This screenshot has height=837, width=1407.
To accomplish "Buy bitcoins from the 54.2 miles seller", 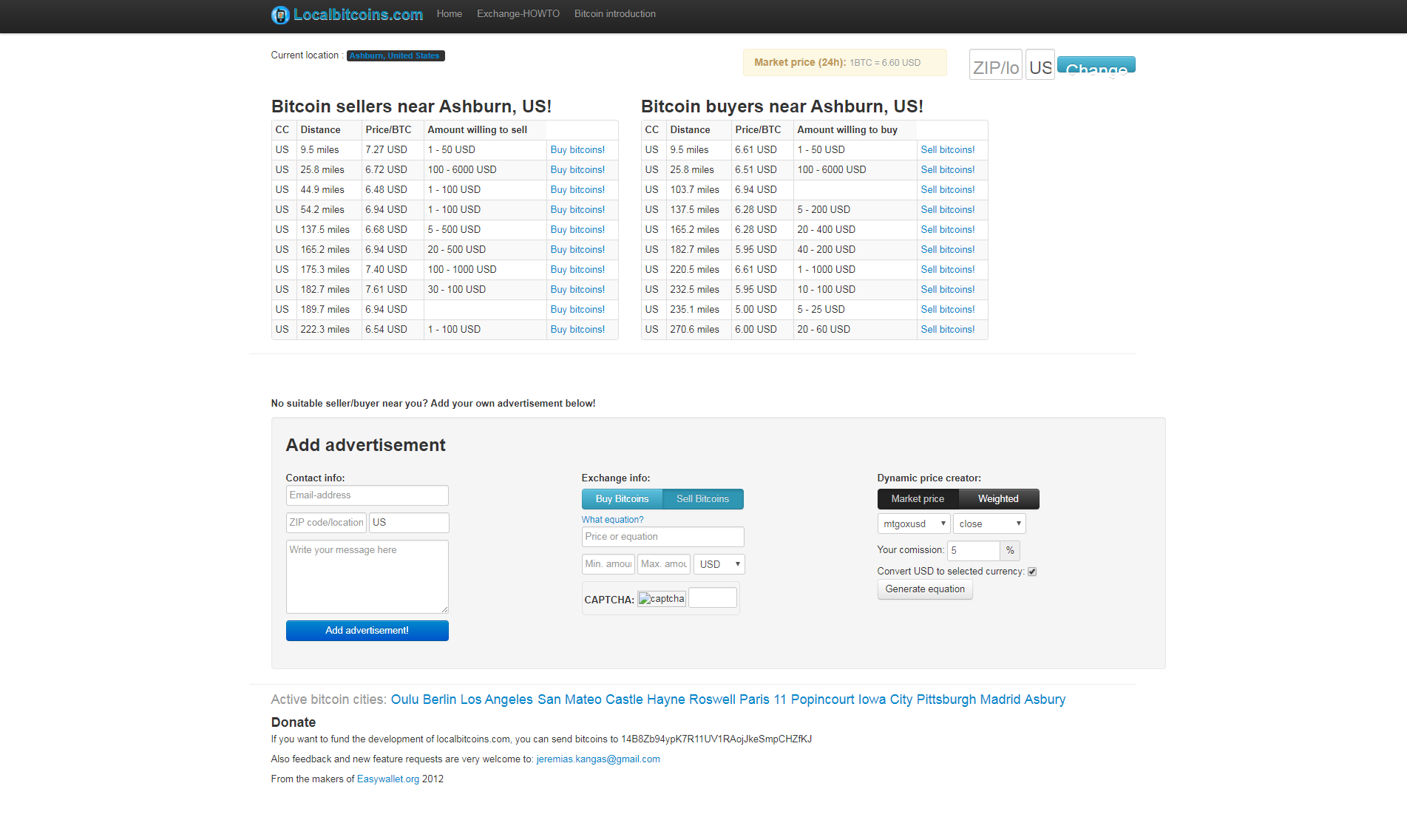I will 577,210.
